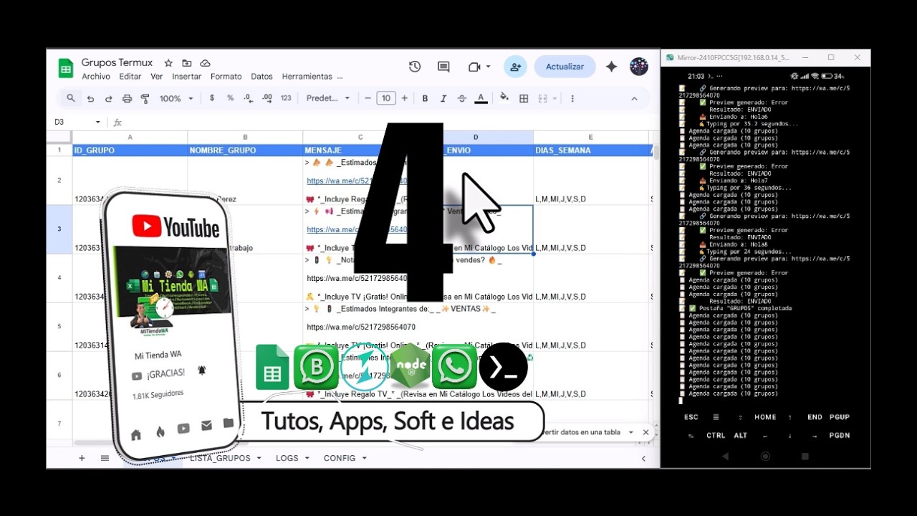Collapse the side panel arrow at bottom right
This screenshot has width=917, height=516.
tap(643, 459)
